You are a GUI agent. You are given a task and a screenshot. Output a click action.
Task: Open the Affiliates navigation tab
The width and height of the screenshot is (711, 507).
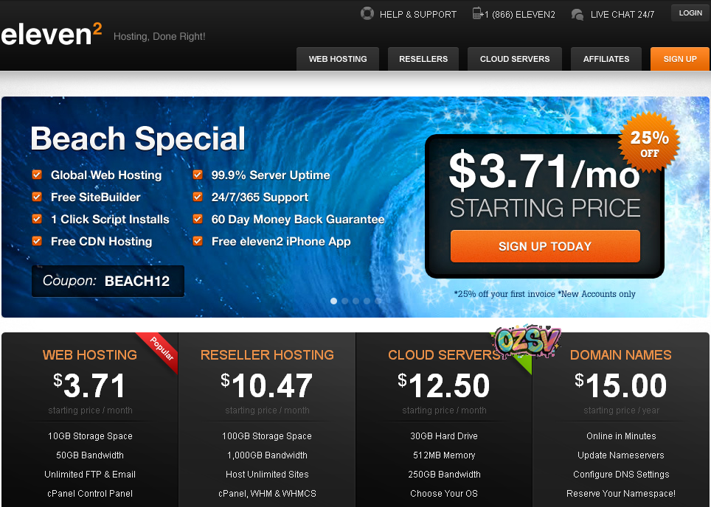click(x=606, y=59)
